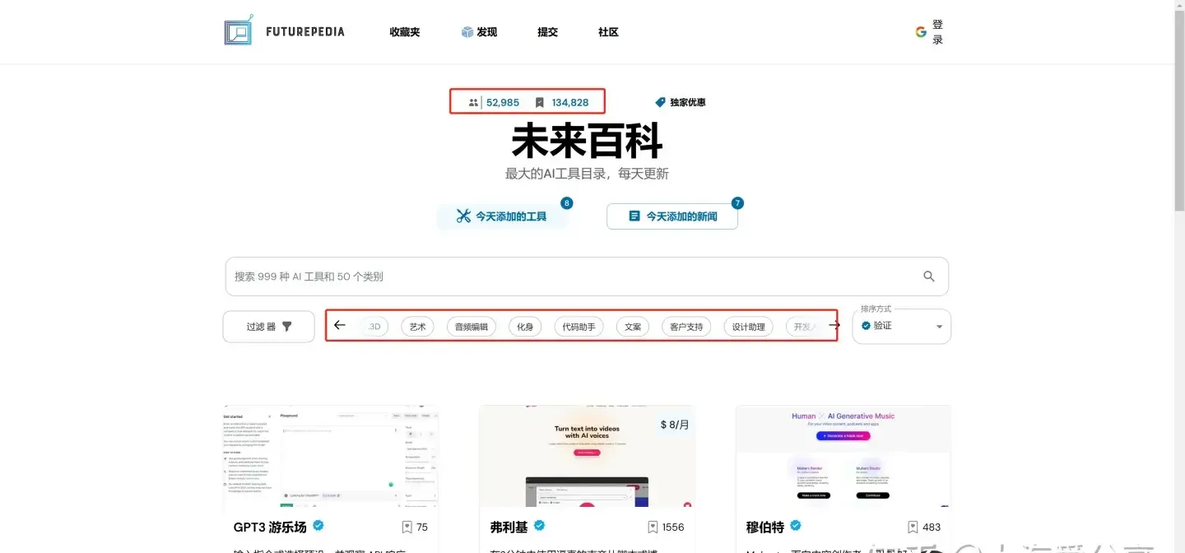Screen dimensions: 1185x553
Task: Click the tools icon on 今天添加的工具
Action: point(463,216)
